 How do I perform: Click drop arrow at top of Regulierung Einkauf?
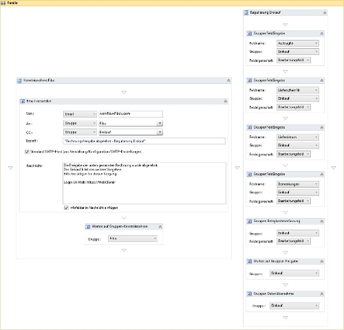pos(286,25)
